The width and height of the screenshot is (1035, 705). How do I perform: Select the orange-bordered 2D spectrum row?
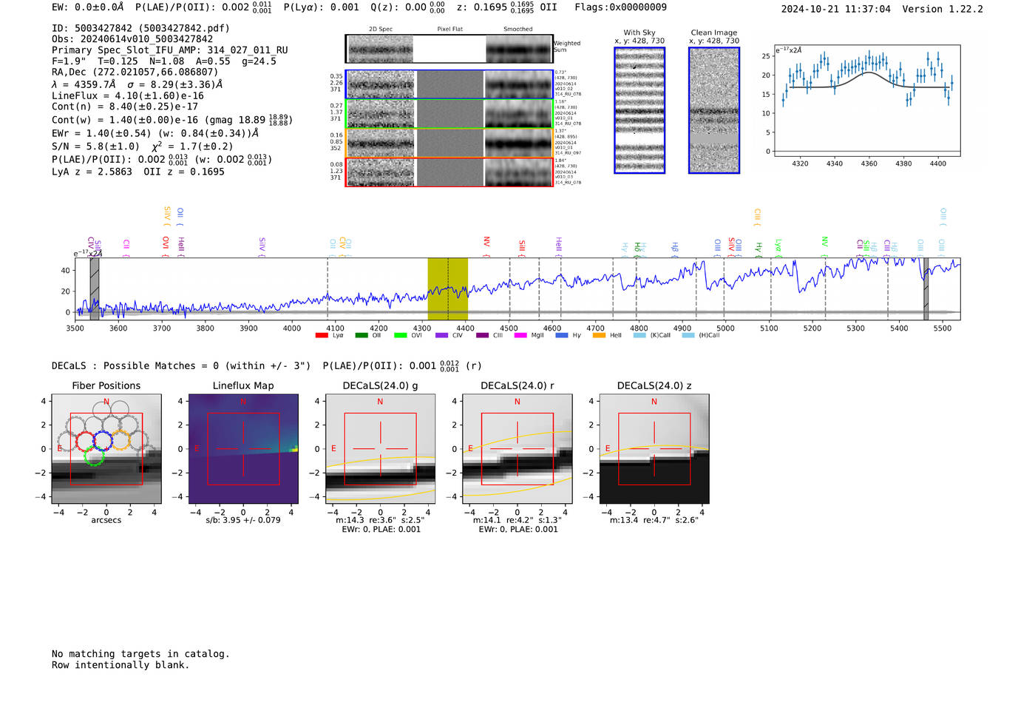449,143
